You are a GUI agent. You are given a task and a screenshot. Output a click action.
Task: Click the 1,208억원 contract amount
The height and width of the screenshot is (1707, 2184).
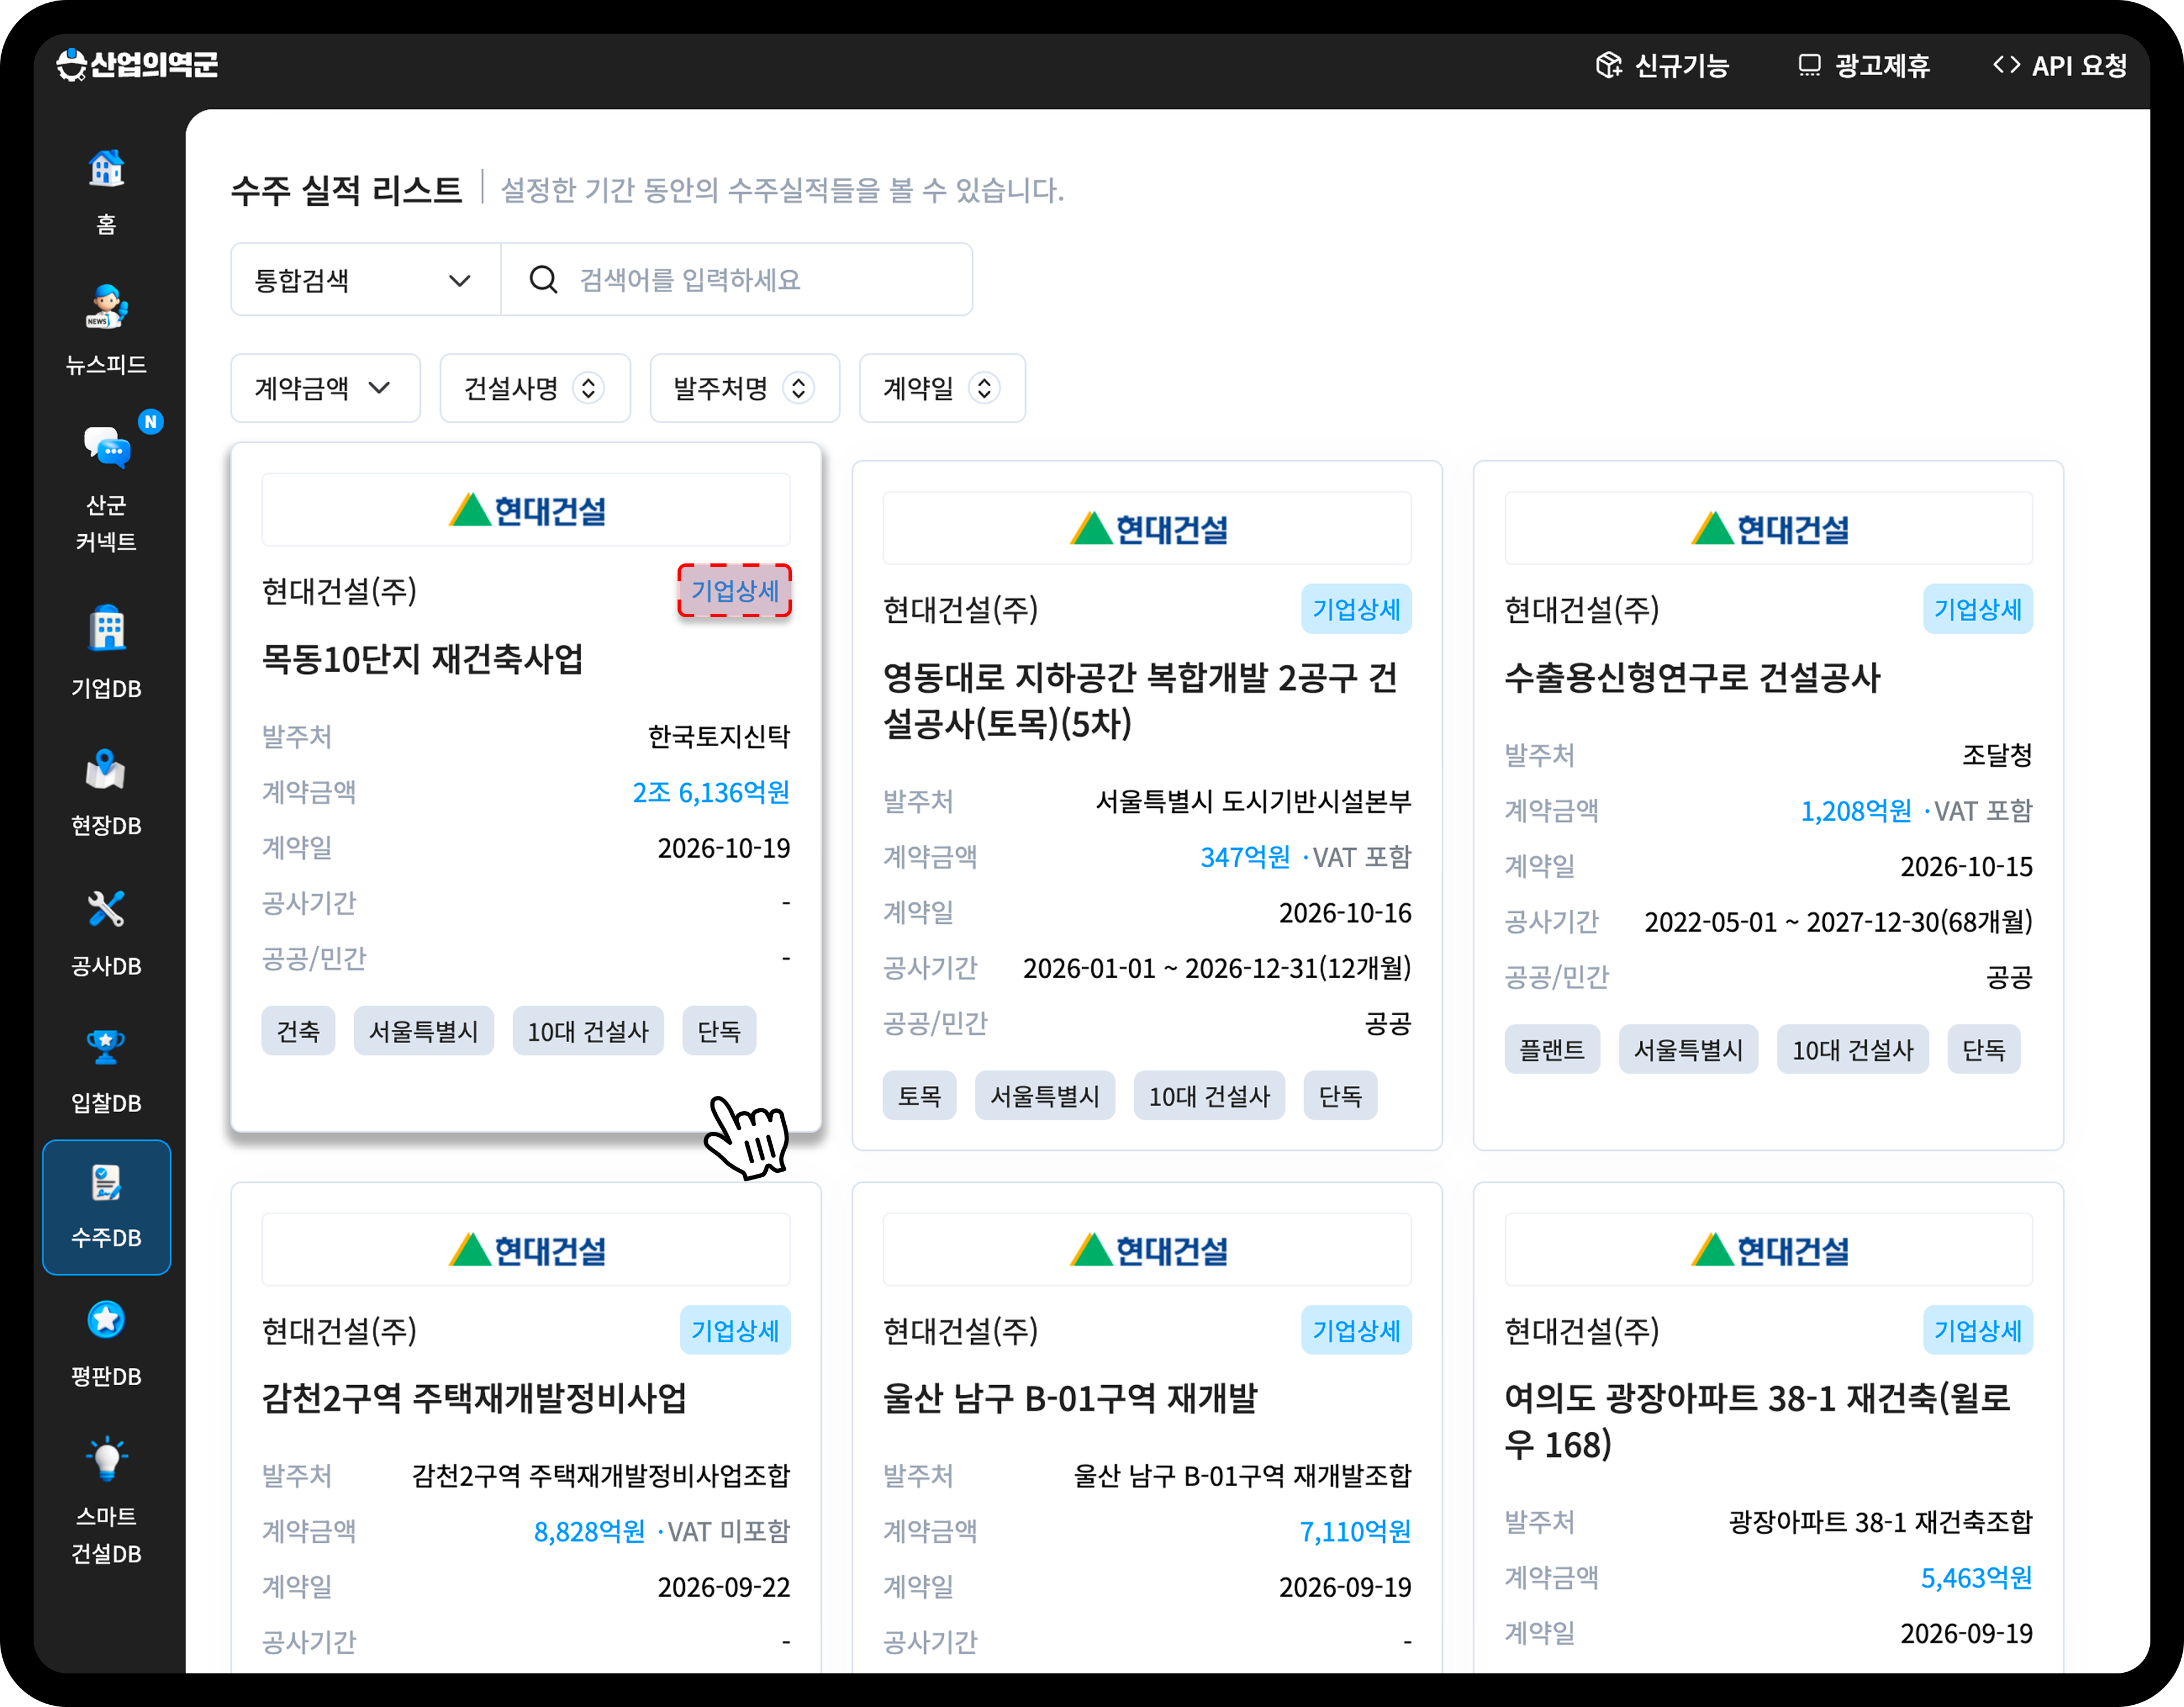1855,810
